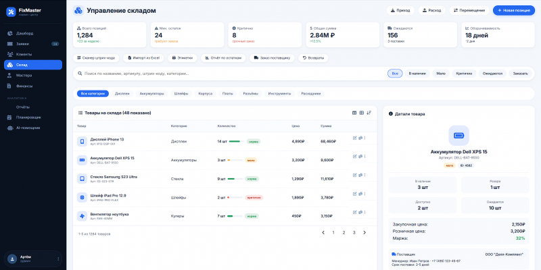Click the Импорт из Excel button
Viewport: 541px width, 270px height.
click(143, 58)
